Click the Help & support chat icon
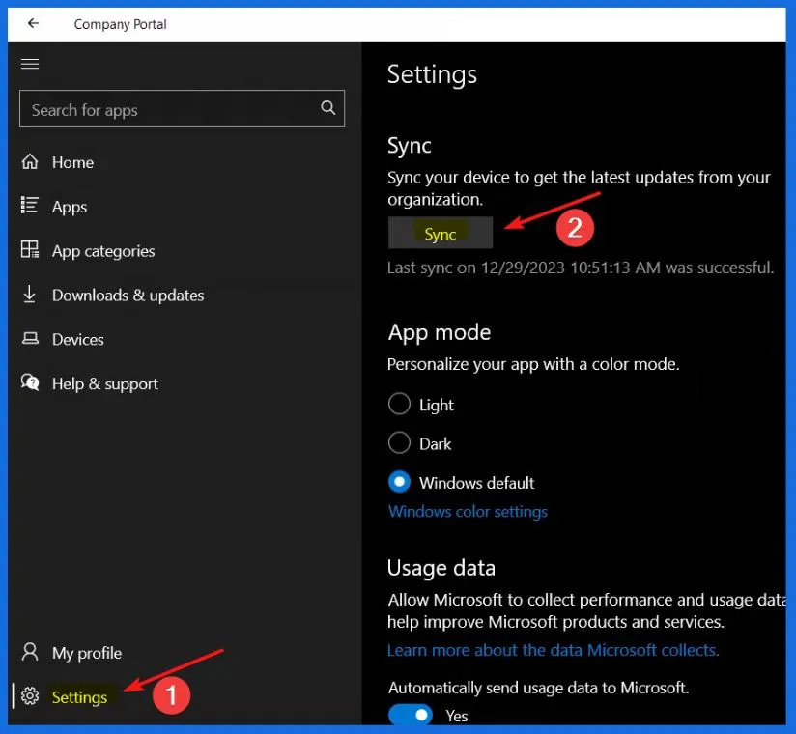The image size is (796, 734). (x=30, y=382)
